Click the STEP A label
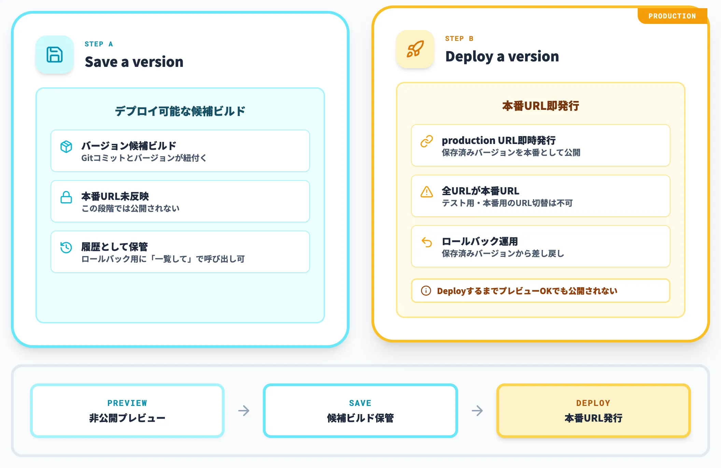The width and height of the screenshot is (721, 468). tap(99, 44)
